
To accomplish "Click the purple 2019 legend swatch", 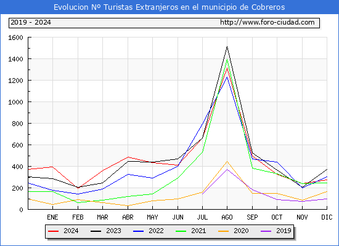I will pos(266,231).
